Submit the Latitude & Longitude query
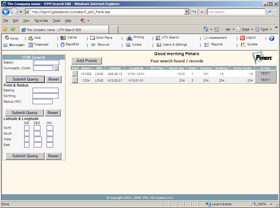The image size is (280, 208). (x=25, y=156)
